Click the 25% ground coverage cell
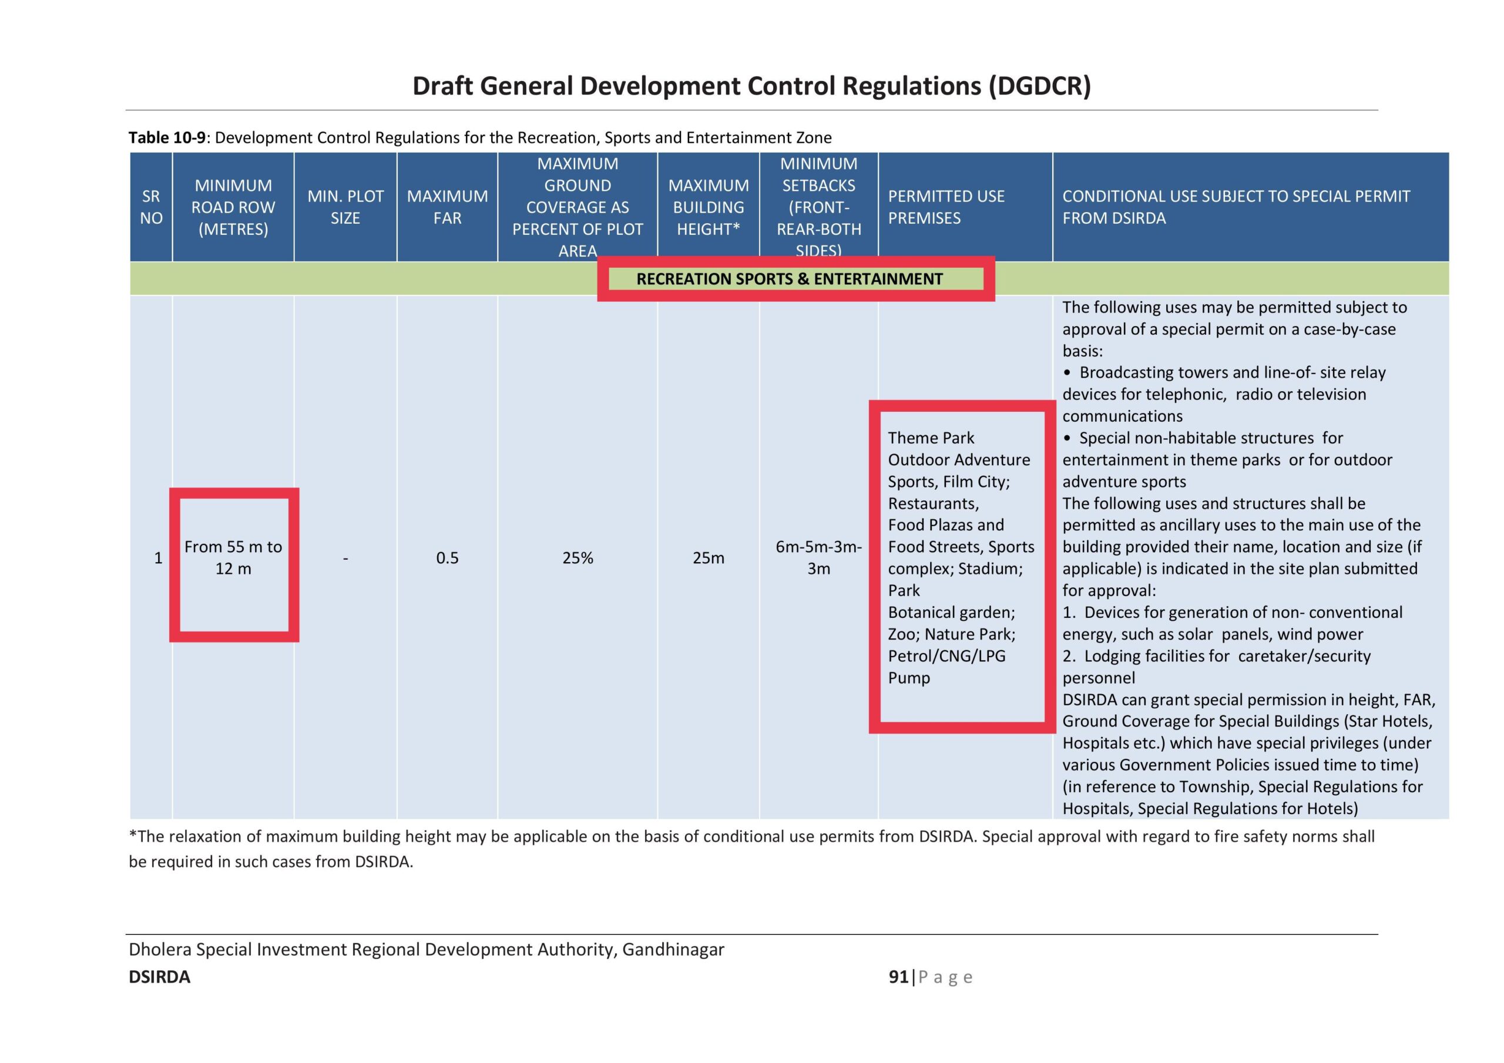 (x=577, y=558)
